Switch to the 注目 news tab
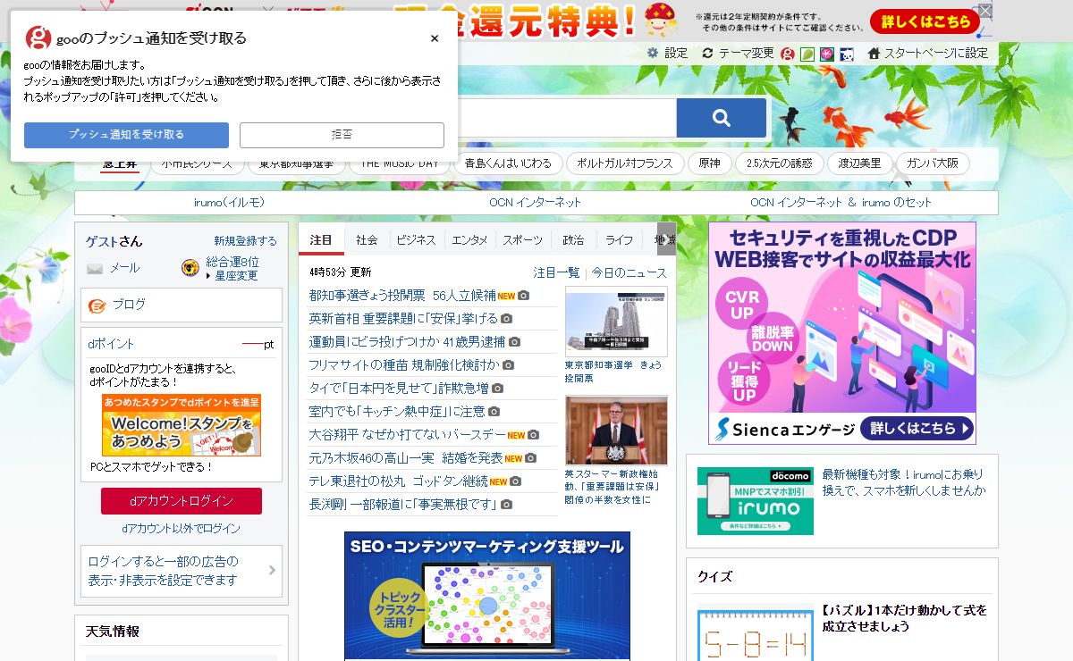This screenshot has height=661, width=1073. coord(320,239)
